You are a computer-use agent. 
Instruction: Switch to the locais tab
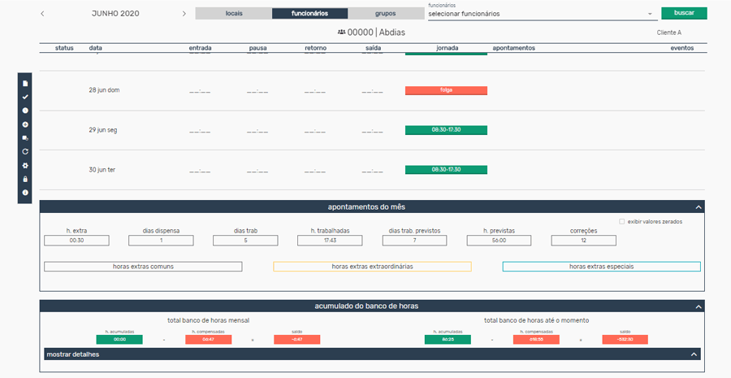(x=234, y=14)
